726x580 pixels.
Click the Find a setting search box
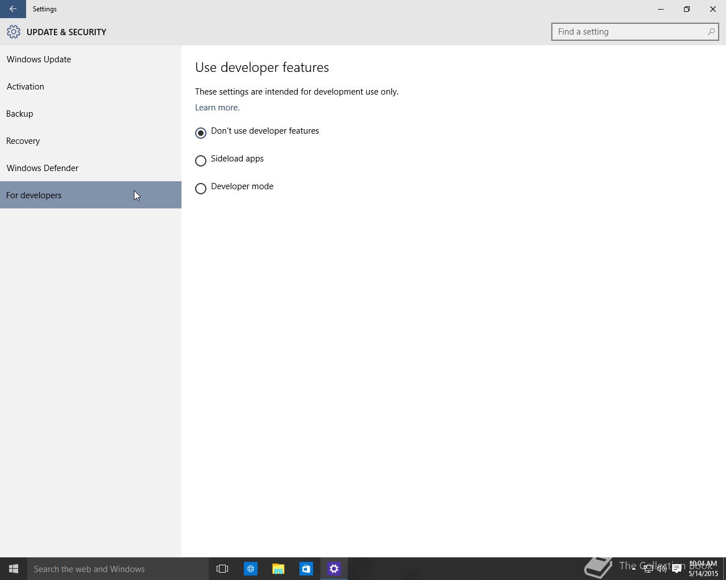click(635, 32)
